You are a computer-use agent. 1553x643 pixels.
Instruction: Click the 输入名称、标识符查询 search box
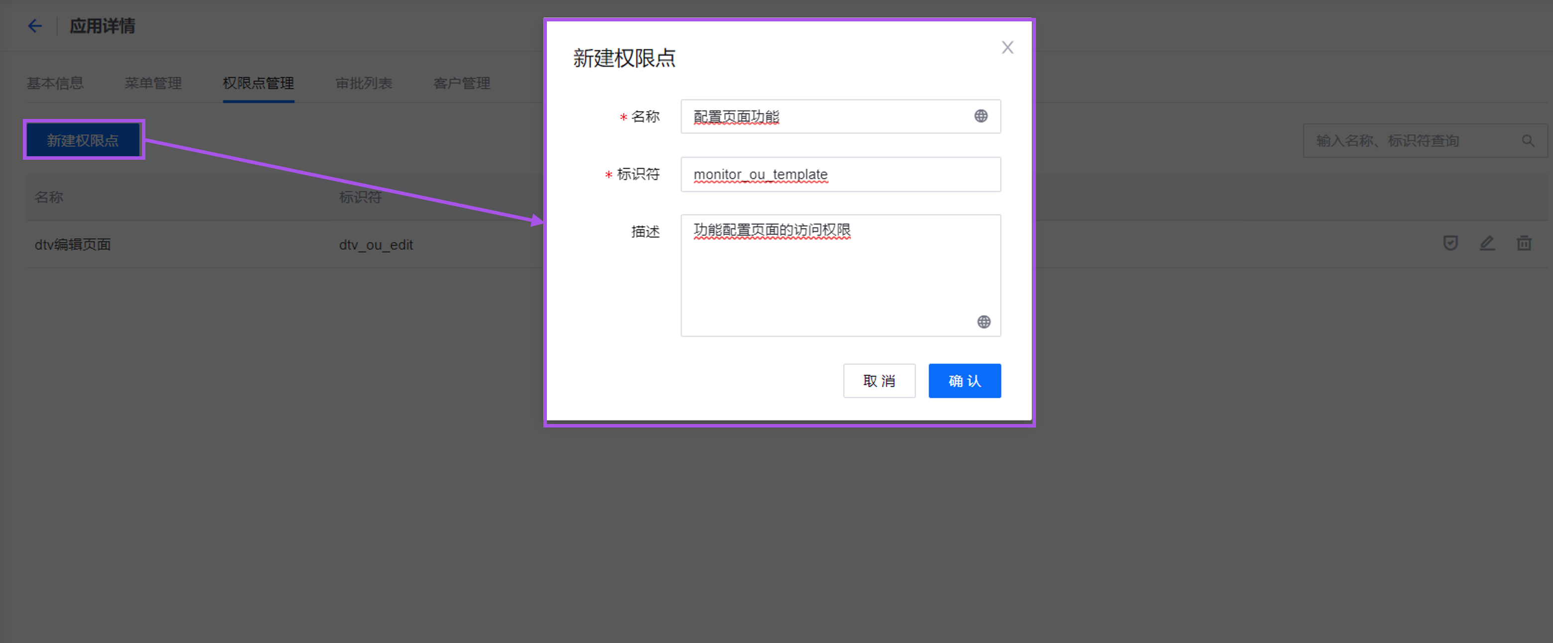click(1411, 141)
